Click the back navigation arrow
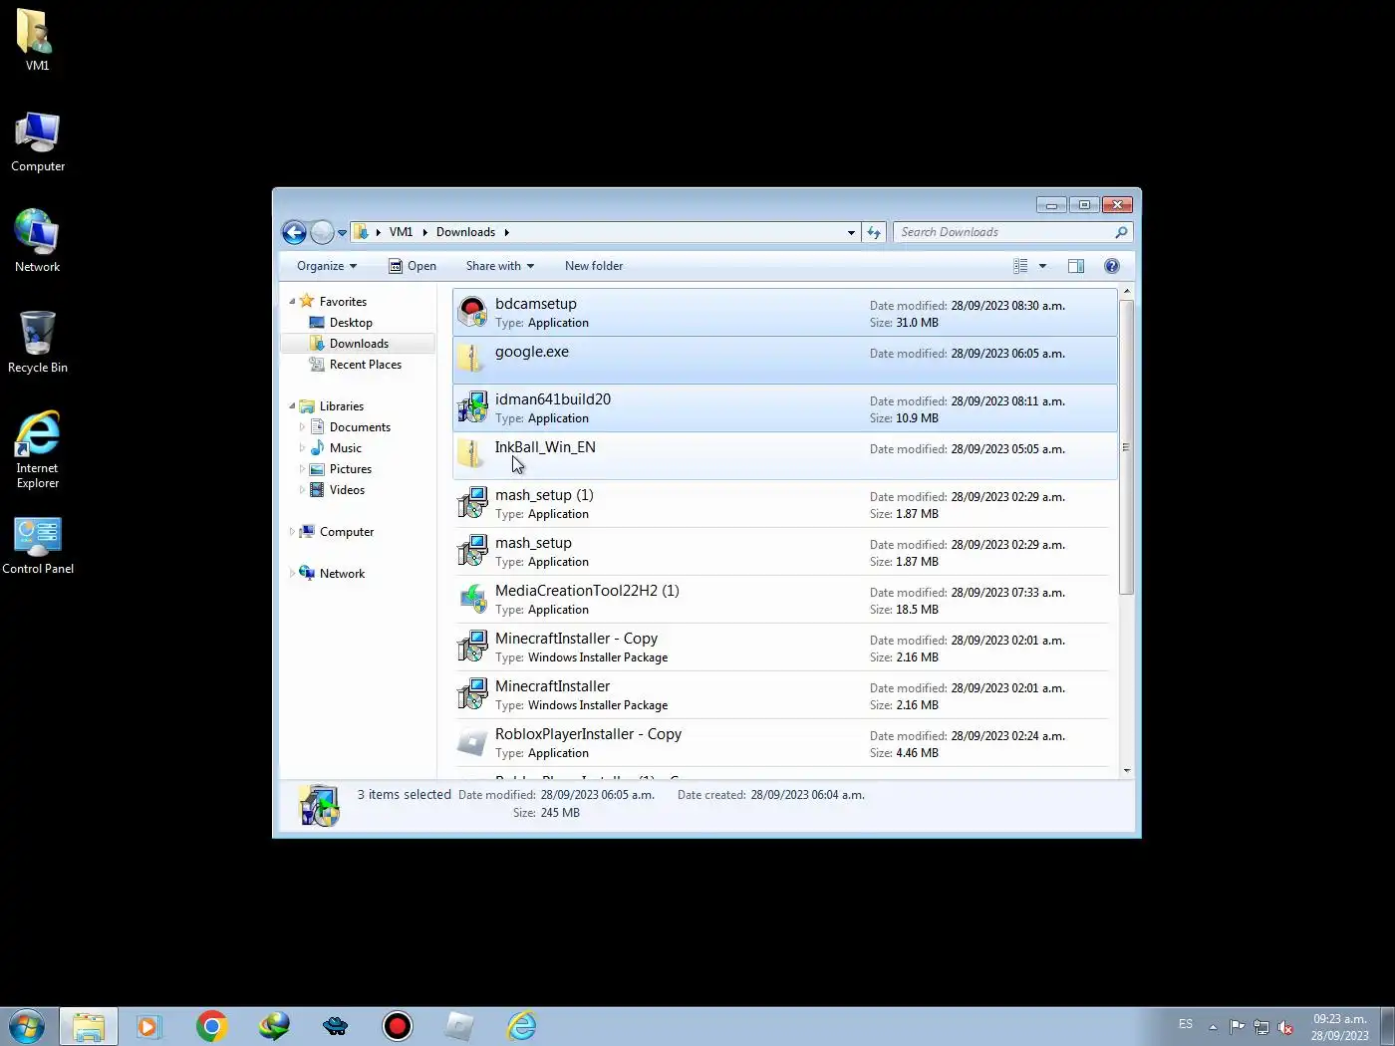The height and width of the screenshot is (1046, 1395). (294, 232)
